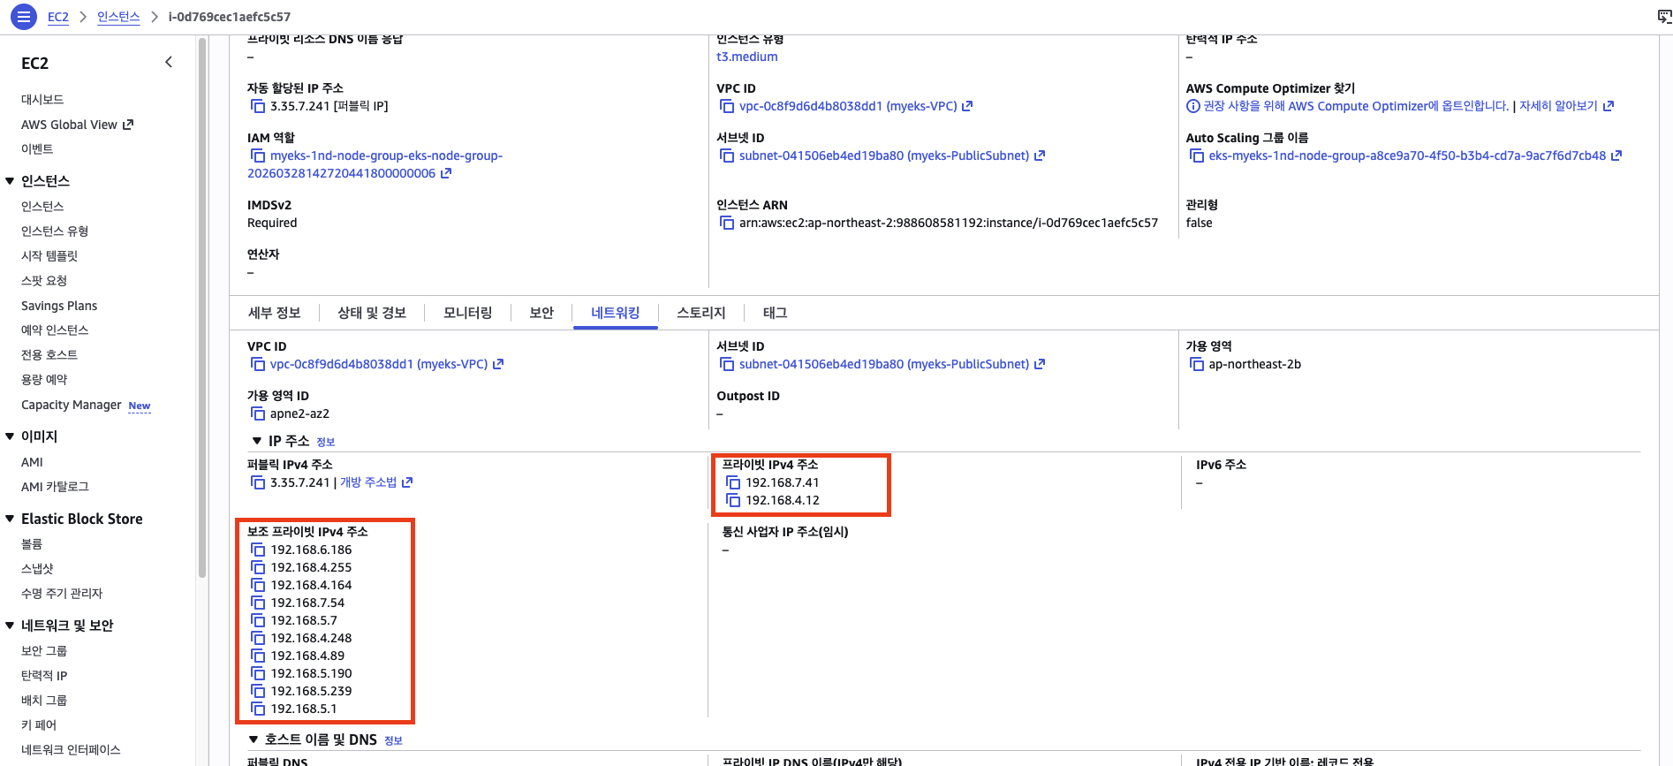Open the t3.medium instance type link
Image resolution: width=1673 pixels, height=766 pixels.
747,57
